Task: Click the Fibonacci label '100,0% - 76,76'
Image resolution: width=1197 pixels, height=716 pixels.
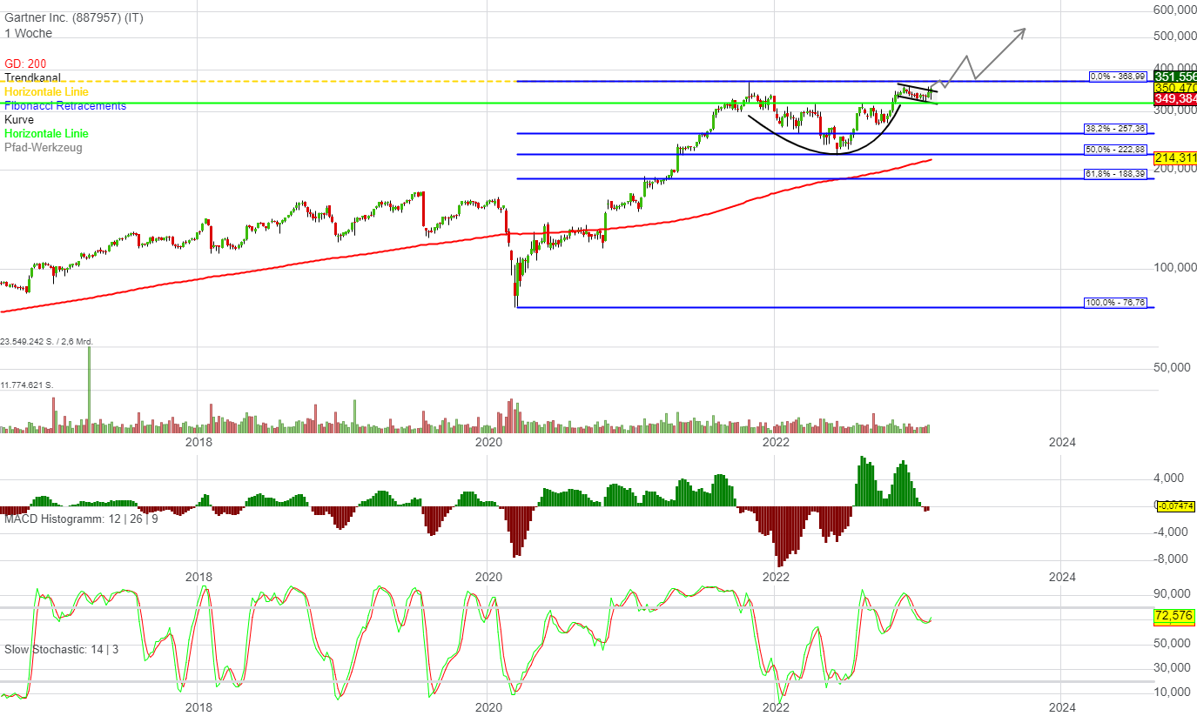Action: coord(1115,303)
